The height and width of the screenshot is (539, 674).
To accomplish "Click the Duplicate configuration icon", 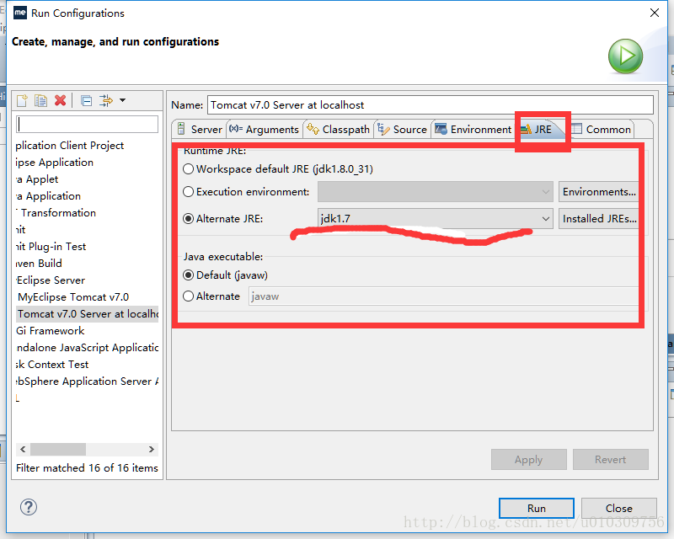I will pyautogui.click(x=40, y=100).
